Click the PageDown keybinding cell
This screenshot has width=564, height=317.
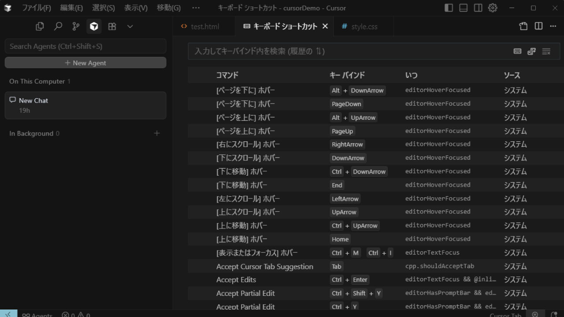click(x=346, y=104)
